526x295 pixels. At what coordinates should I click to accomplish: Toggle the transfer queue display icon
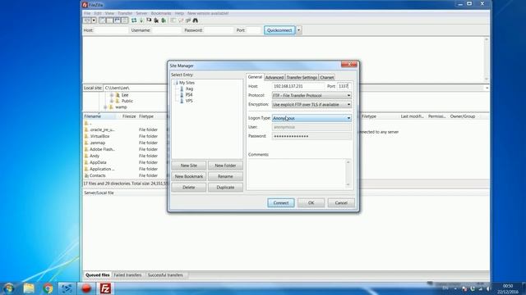tap(124, 20)
